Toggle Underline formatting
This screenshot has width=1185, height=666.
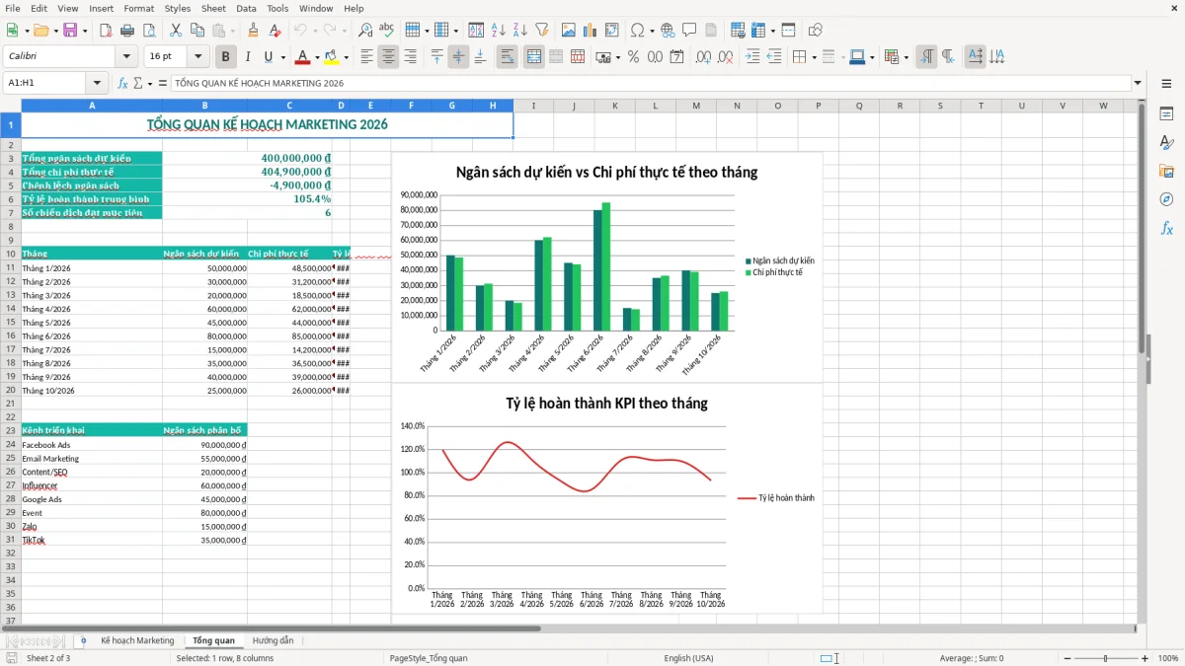[x=268, y=57]
